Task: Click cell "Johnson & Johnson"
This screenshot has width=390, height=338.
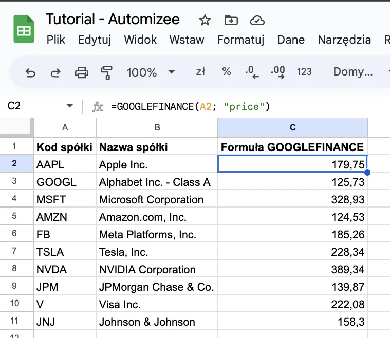Action: [157, 321]
